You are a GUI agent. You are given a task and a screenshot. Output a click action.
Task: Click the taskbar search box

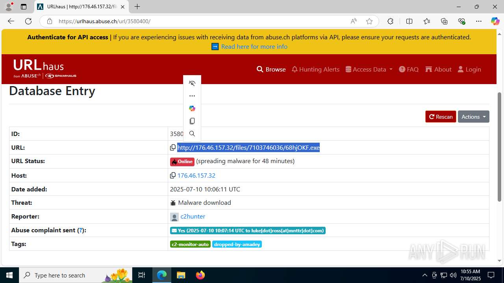point(76,275)
